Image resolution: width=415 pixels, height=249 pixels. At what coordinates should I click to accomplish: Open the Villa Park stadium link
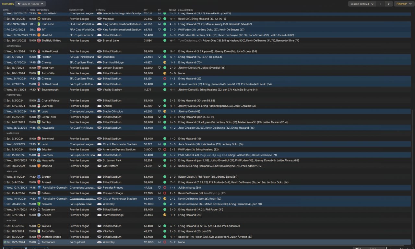pyautogui.click(x=109, y=231)
